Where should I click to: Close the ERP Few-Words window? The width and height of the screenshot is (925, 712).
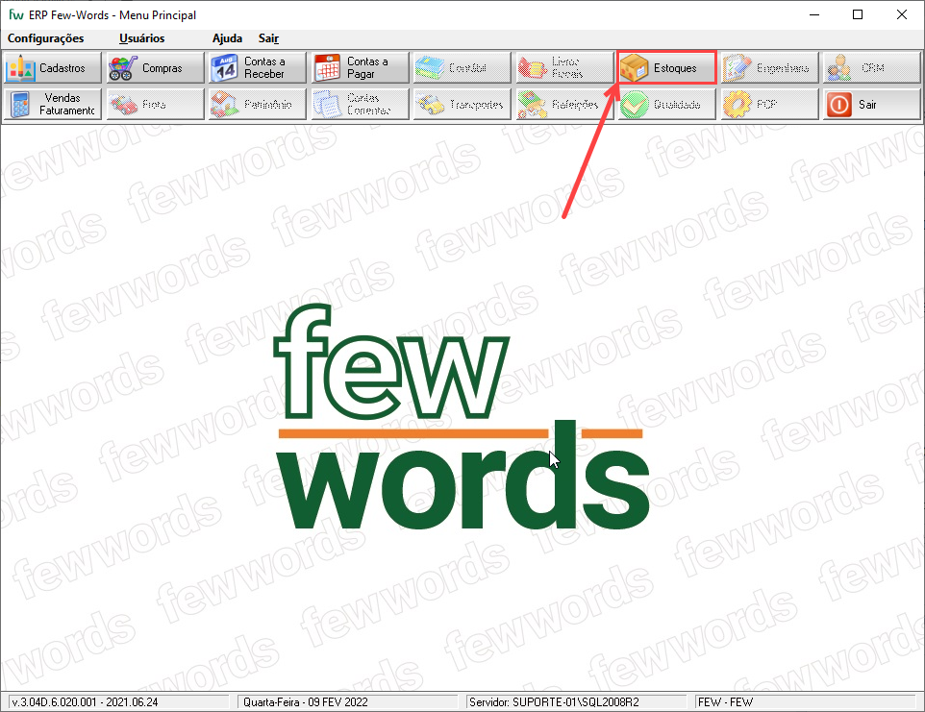[x=901, y=14]
